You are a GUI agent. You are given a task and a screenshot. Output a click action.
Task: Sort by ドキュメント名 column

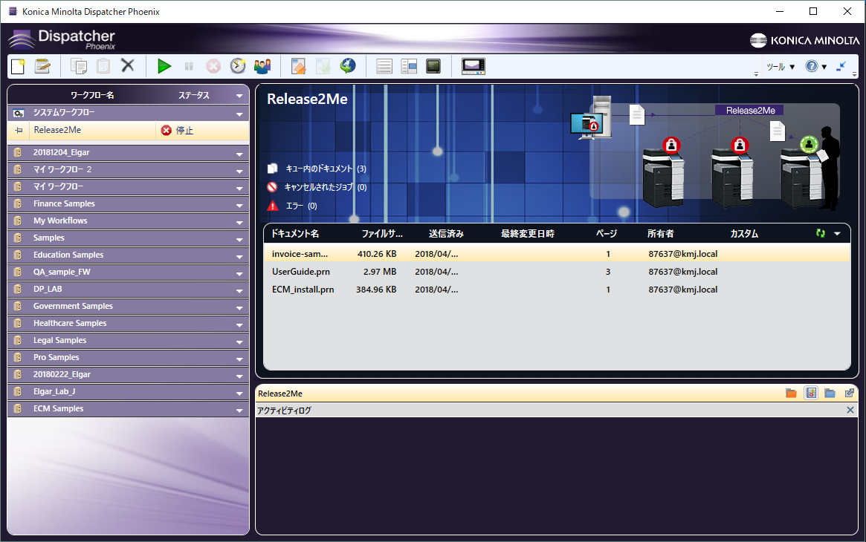point(294,234)
